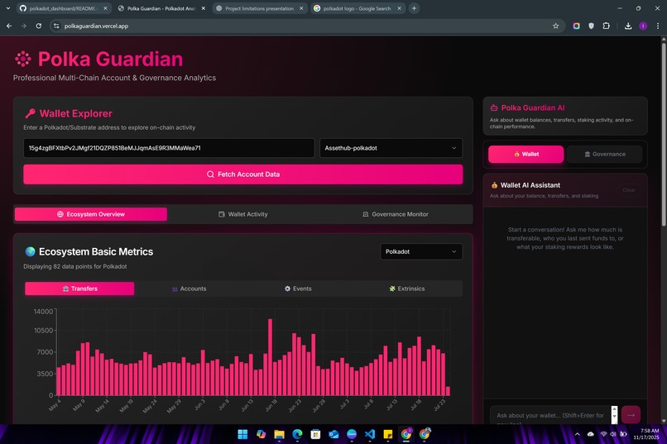Switch to the Wallet Activity tab
The image size is (667, 444).
[x=243, y=214]
